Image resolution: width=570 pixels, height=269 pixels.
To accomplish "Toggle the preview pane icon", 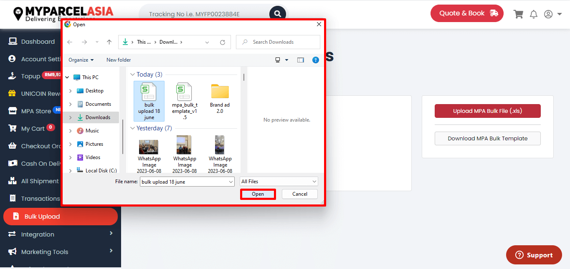I will (x=300, y=60).
